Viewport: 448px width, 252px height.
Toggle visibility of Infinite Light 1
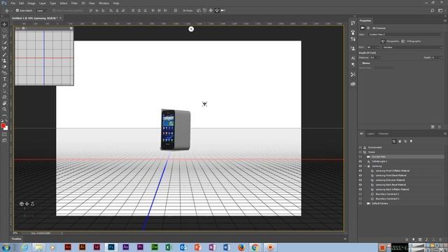point(360,162)
